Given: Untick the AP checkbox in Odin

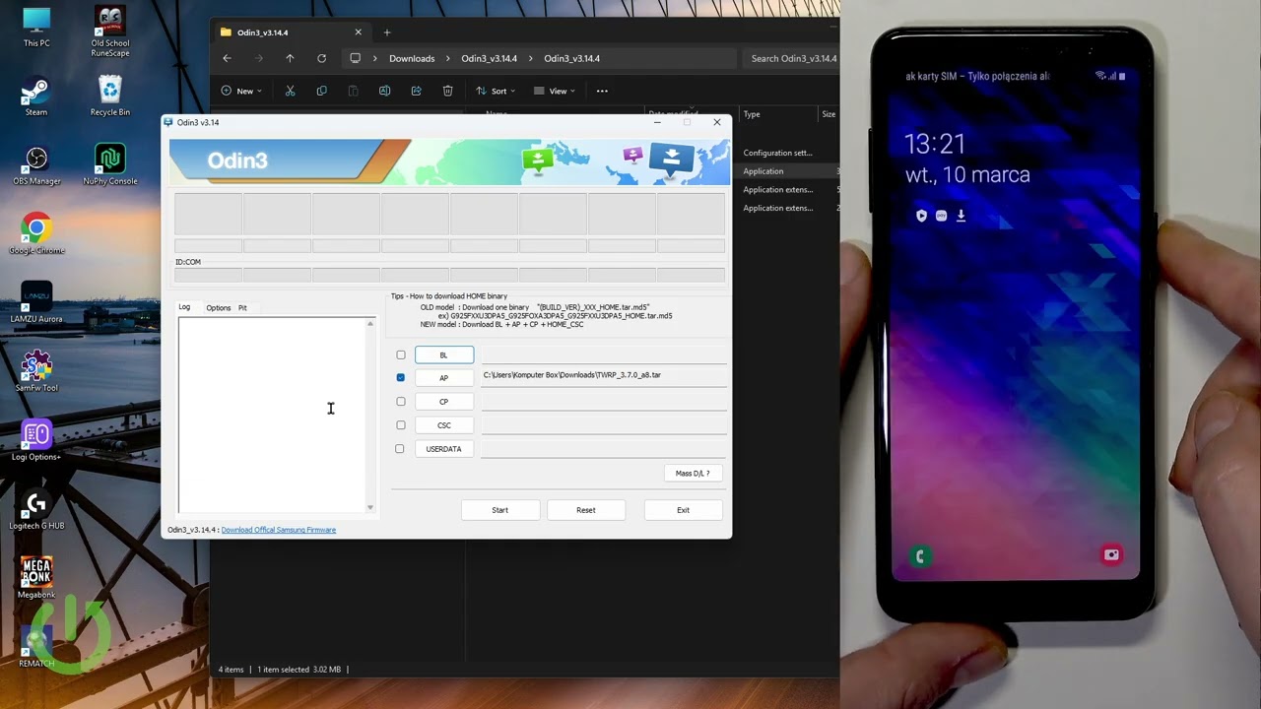Looking at the screenshot, I should coord(400,377).
